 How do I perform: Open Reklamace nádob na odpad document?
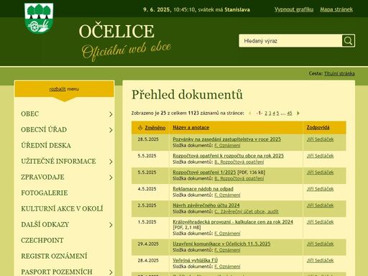203,189
